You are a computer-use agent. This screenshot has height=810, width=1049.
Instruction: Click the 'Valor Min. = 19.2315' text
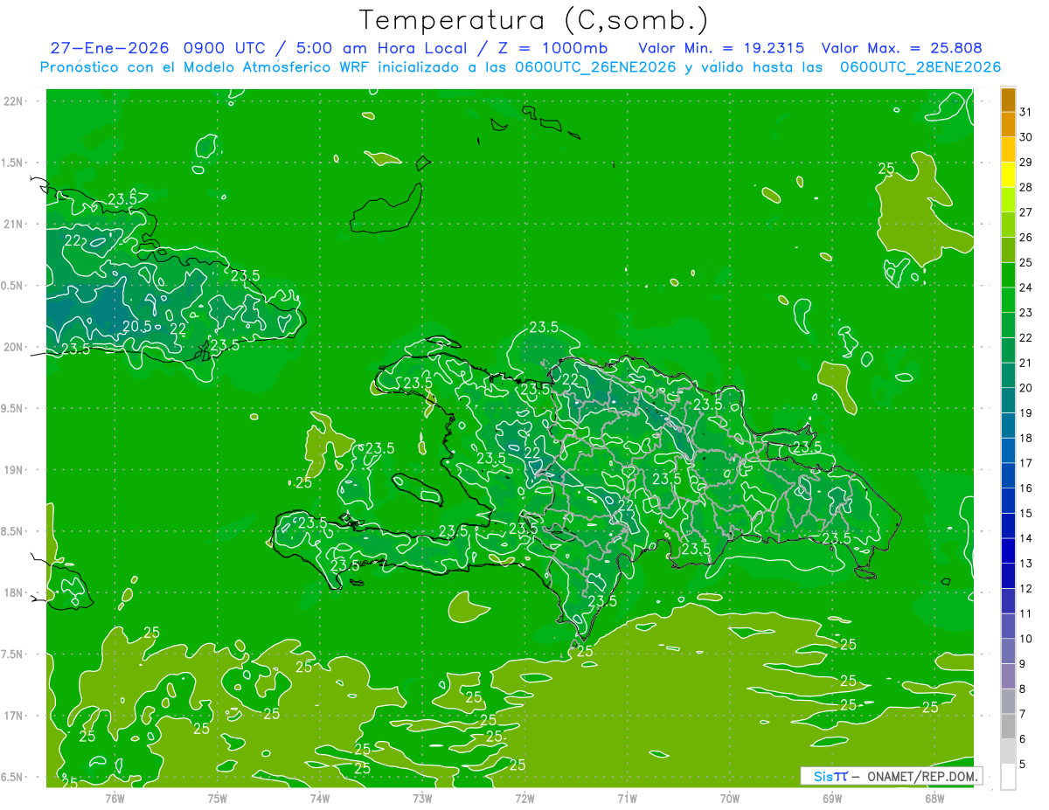[720, 48]
